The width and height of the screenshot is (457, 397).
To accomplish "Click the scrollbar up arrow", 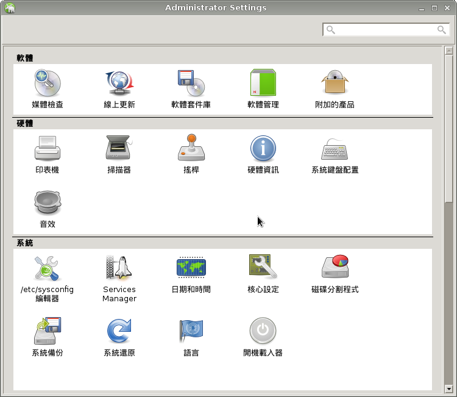I will [449, 51].
